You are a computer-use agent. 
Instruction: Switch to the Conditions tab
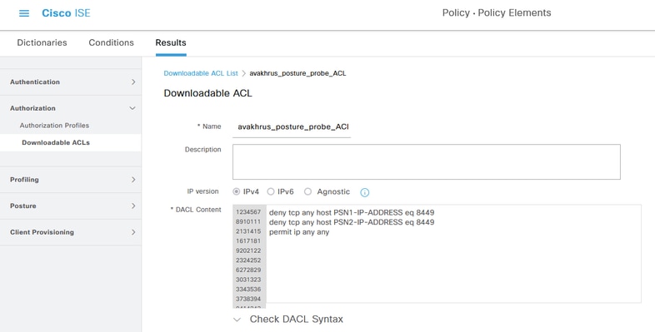[x=111, y=42]
